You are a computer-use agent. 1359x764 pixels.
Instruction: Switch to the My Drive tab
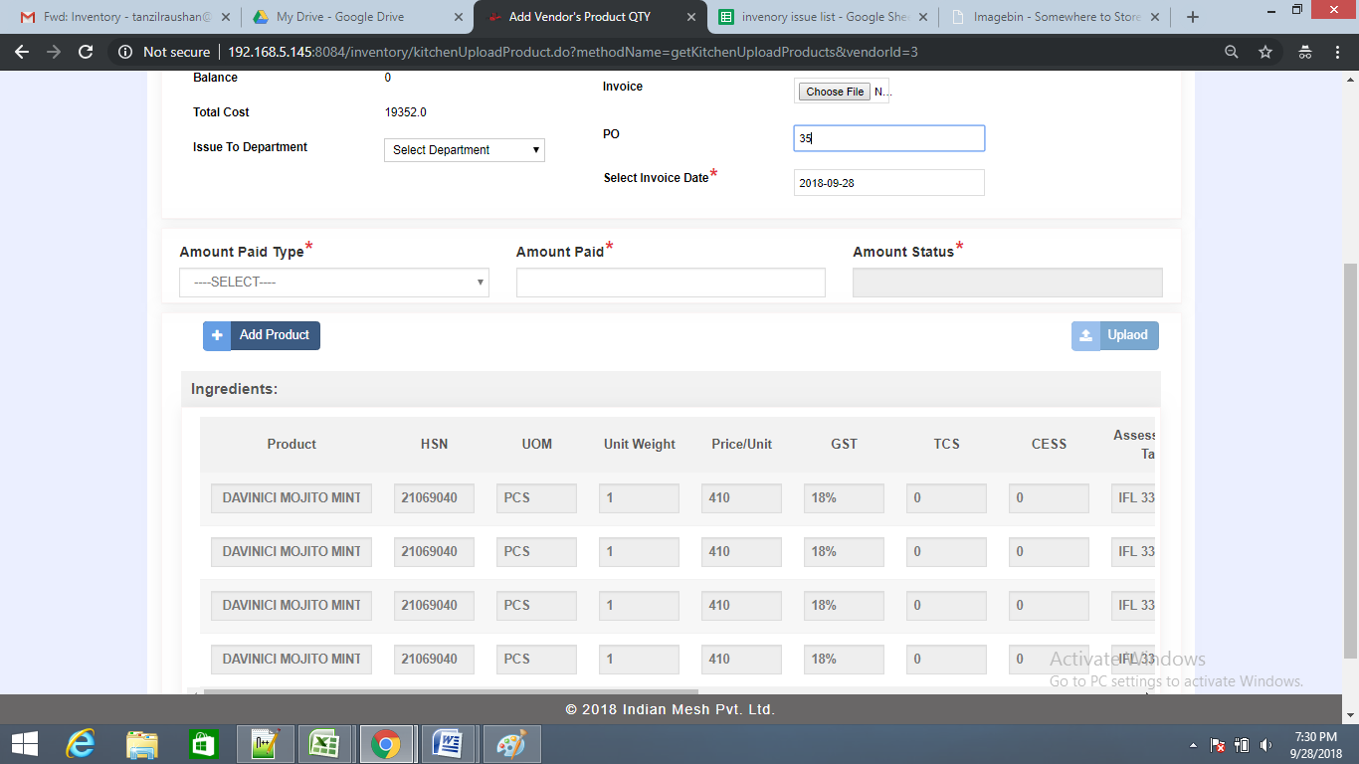coord(356,17)
